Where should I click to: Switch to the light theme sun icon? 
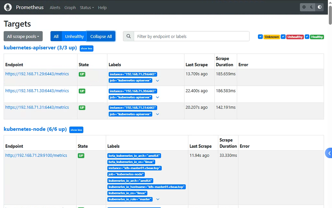click(304, 7)
